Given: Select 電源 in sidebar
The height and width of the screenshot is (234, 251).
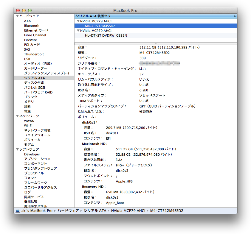Looking at the screenshot, I should [27, 111].
